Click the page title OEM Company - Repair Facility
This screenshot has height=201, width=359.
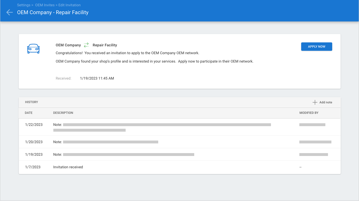[53, 12]
